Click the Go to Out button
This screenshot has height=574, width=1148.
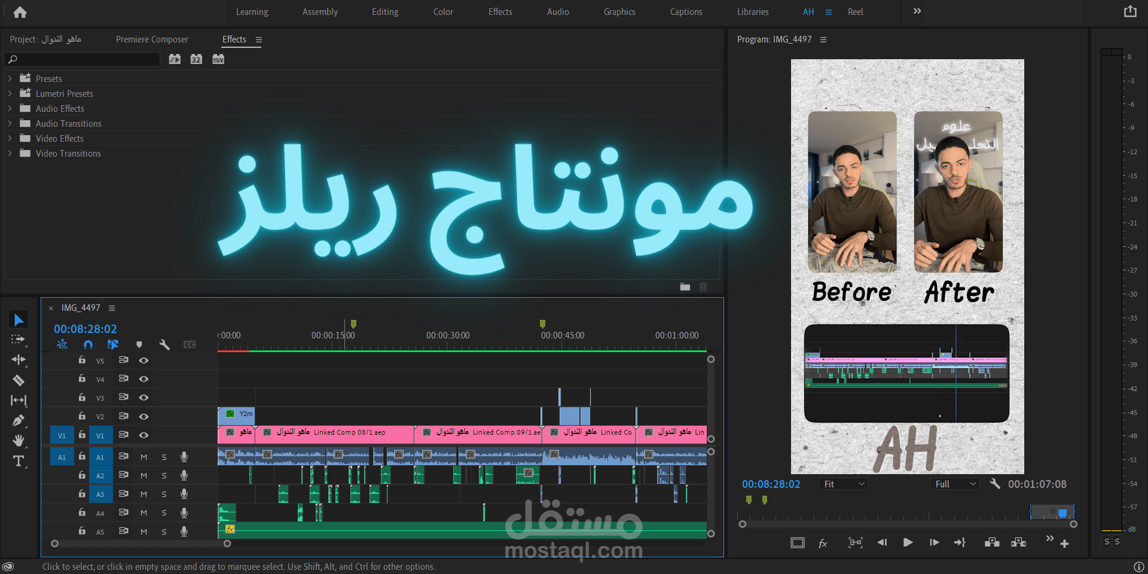pyautogui.click(x=960, y=542)
